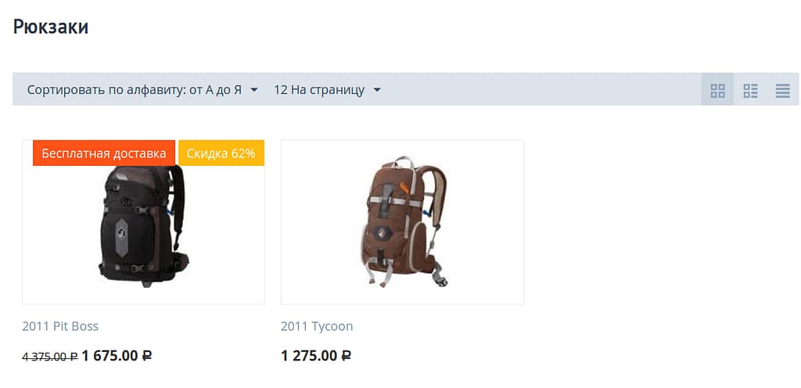Click the arrow next to '12 На странице'
Image resolution: width=801 pixels, height=388 pixels.
pyautogui.click(x=377, y=91)
